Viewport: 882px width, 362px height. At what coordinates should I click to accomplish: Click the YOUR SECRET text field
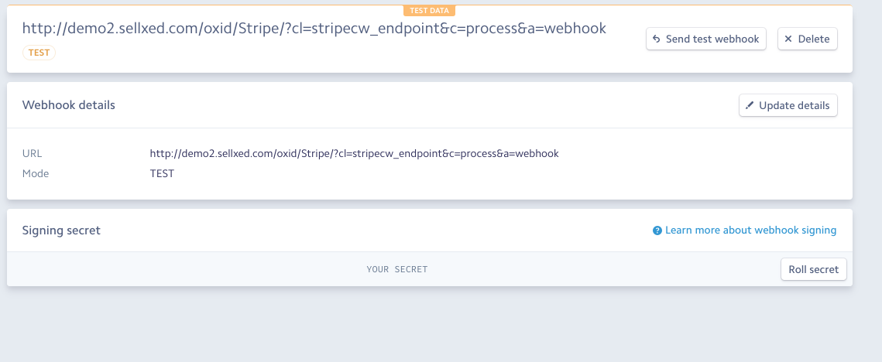pos(396,269)
